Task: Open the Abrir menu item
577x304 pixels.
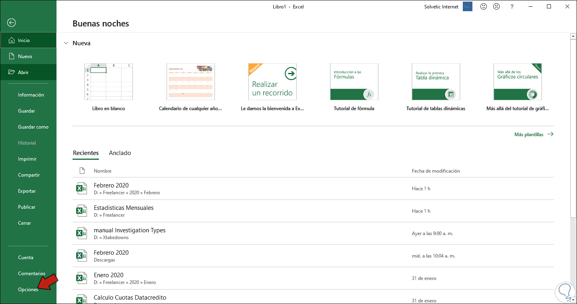Action: pos(23,72)
